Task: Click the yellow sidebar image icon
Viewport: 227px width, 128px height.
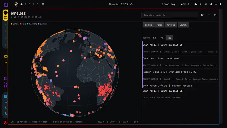Action: tap(6, 18)
